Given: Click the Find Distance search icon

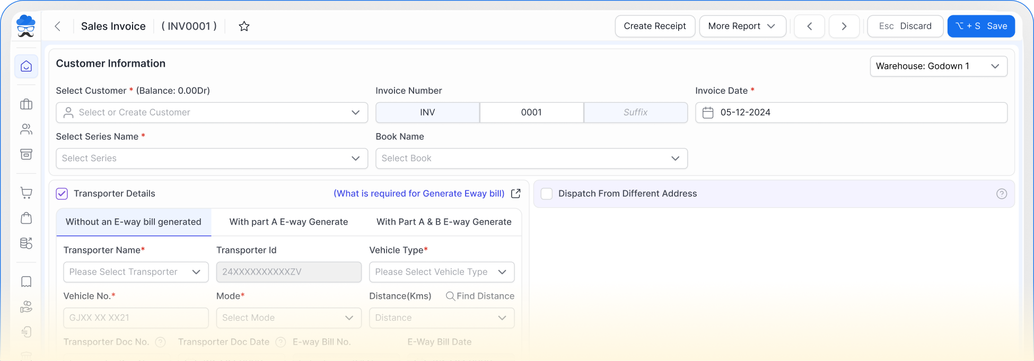Looking at the screenshot, I should [x=450, y=296].
